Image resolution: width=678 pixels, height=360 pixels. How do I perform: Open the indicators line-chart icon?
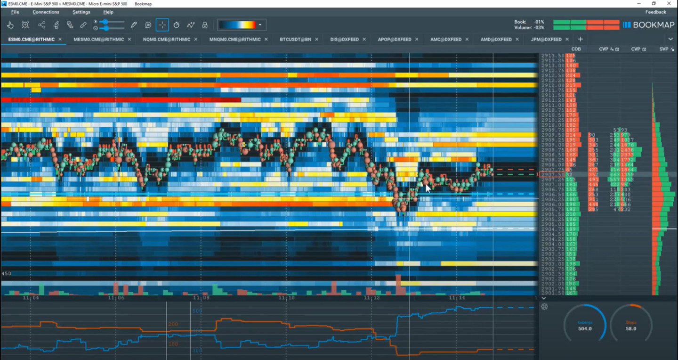(x=191, y=25)
